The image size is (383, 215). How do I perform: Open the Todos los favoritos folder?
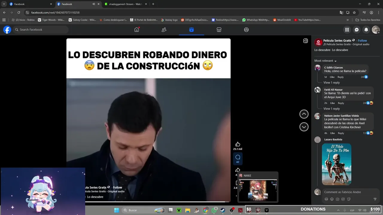(x=368, y=20)
